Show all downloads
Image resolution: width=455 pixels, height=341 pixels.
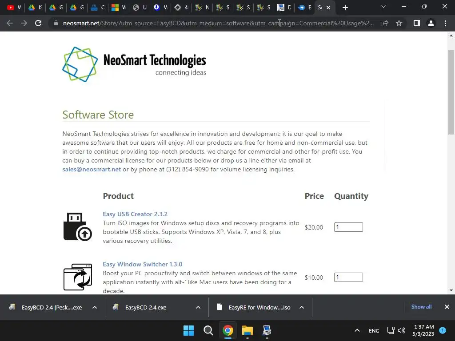421,307
